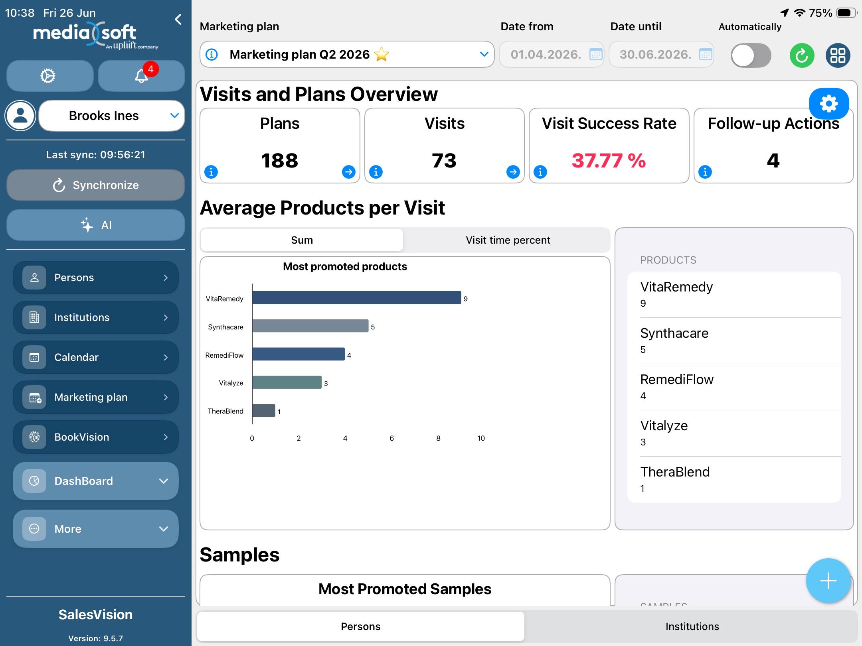Viewport: 862px width, 646px height.
Task: Open the dashboard grid layout icon
Action: pos(838,55)
